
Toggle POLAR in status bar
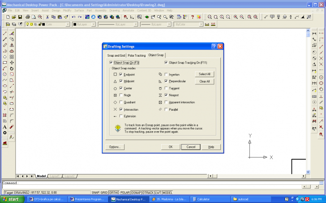tap(125, 193)
